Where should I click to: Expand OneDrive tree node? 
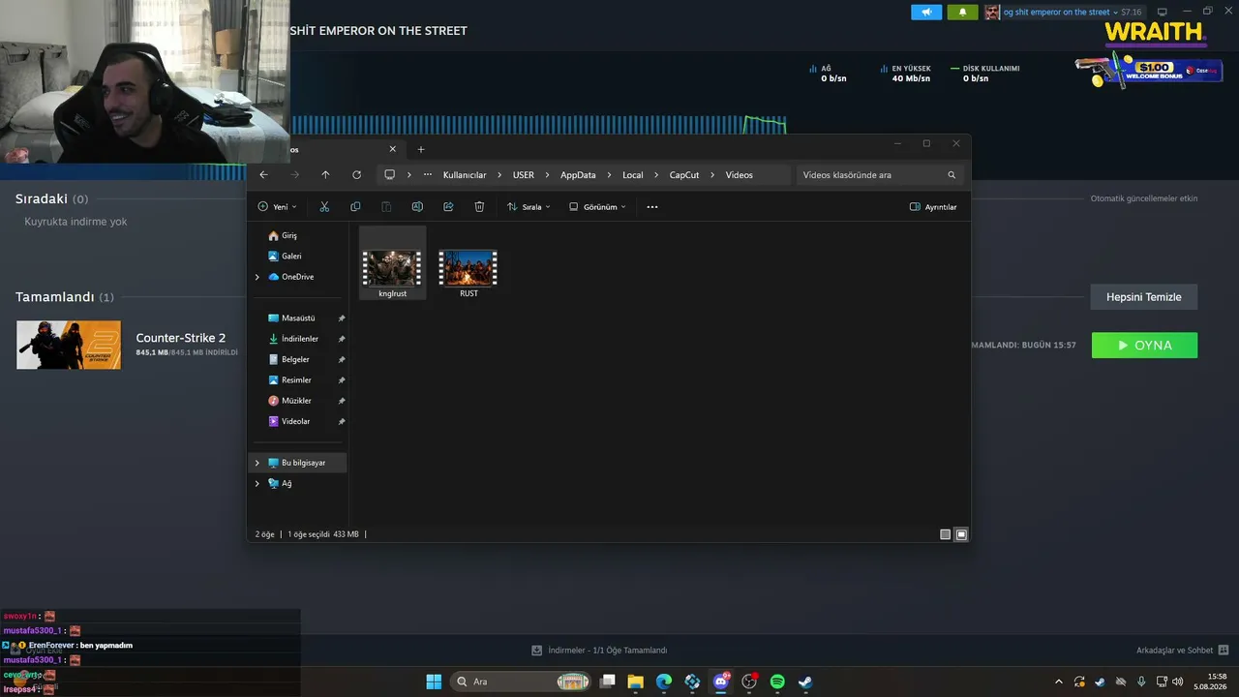click(257, 277)
